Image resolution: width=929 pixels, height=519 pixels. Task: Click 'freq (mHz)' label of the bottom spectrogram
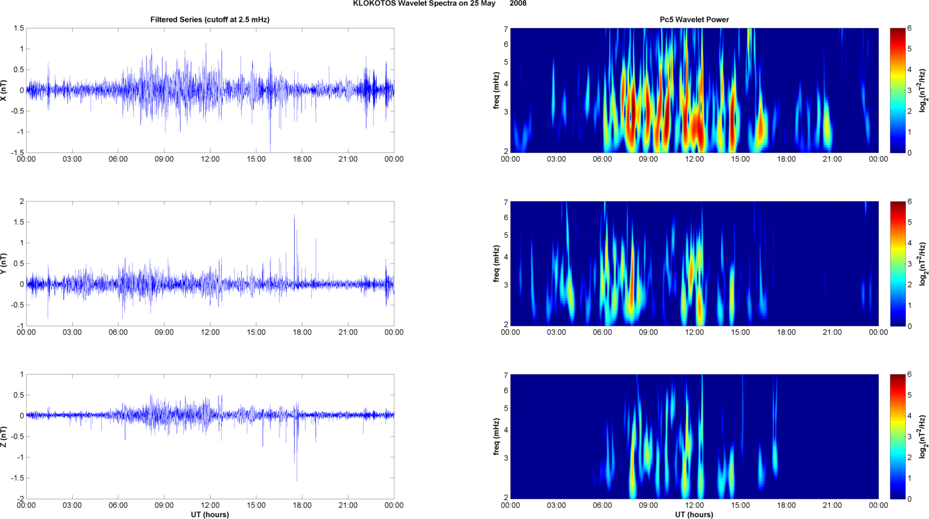coord(496,437)
